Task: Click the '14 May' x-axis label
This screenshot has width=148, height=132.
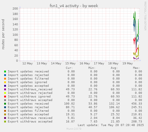Action: pos(56,63)
